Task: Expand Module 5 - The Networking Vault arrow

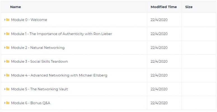Action: point(5,89)
